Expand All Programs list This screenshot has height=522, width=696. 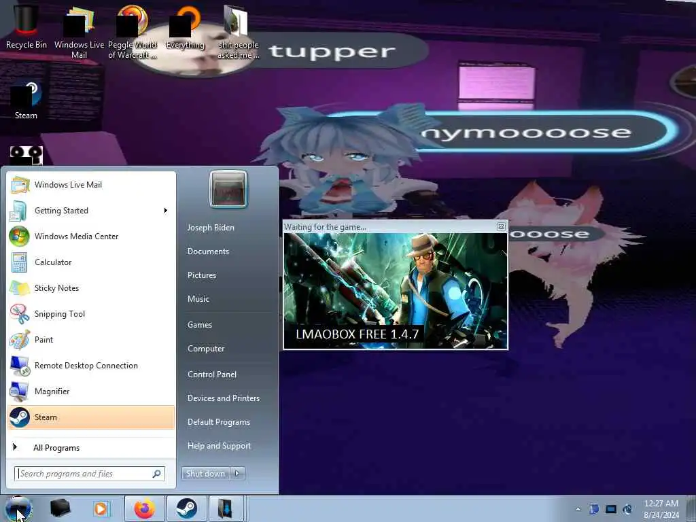[x=91, y=447]
